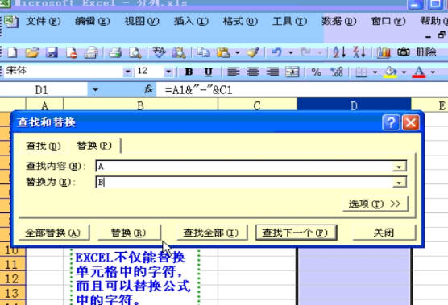This screenshot has height=305, width=448.
Task: Open the 插入(I) menu
Action: click(191, 21)
